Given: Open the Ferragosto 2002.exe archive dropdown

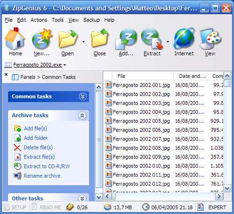Looking at the screenshot, I should pyautogui.click(x=65, y=65).
